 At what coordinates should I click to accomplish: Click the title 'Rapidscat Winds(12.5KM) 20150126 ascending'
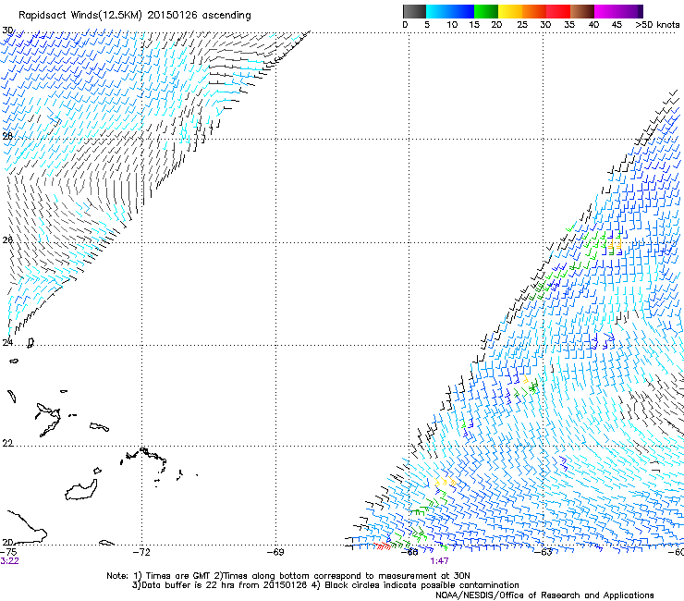click(135, 16)
